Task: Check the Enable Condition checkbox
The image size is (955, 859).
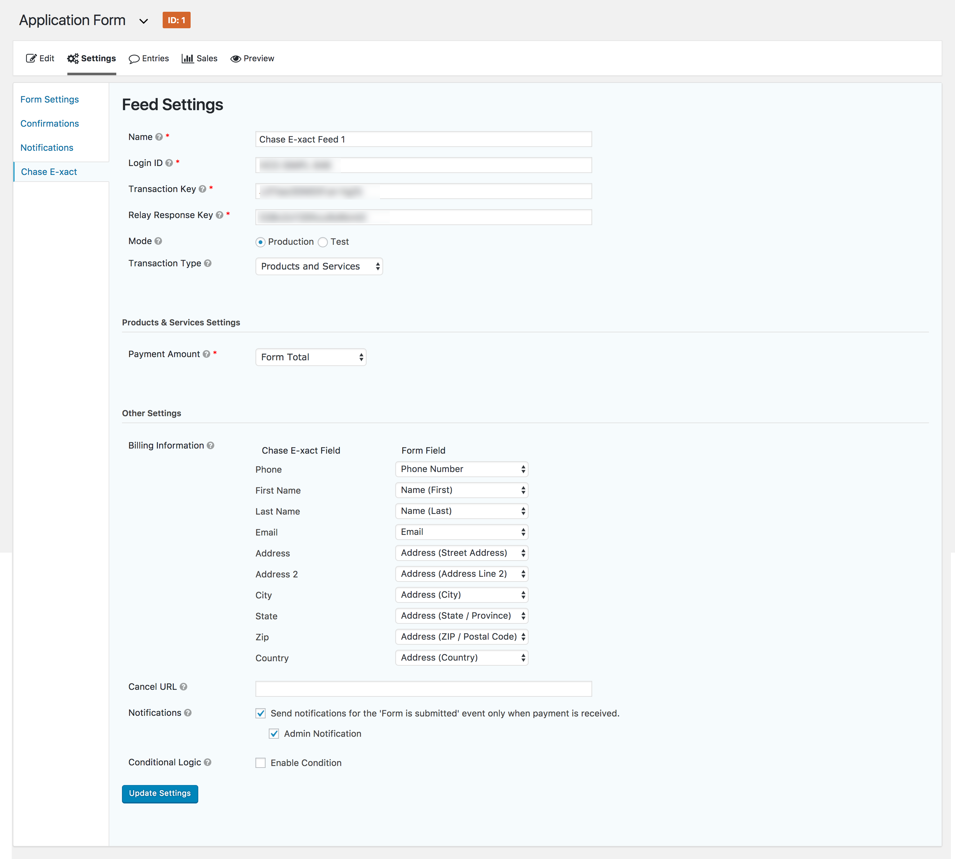Action: pyautogui.click(x=261, y=763)
